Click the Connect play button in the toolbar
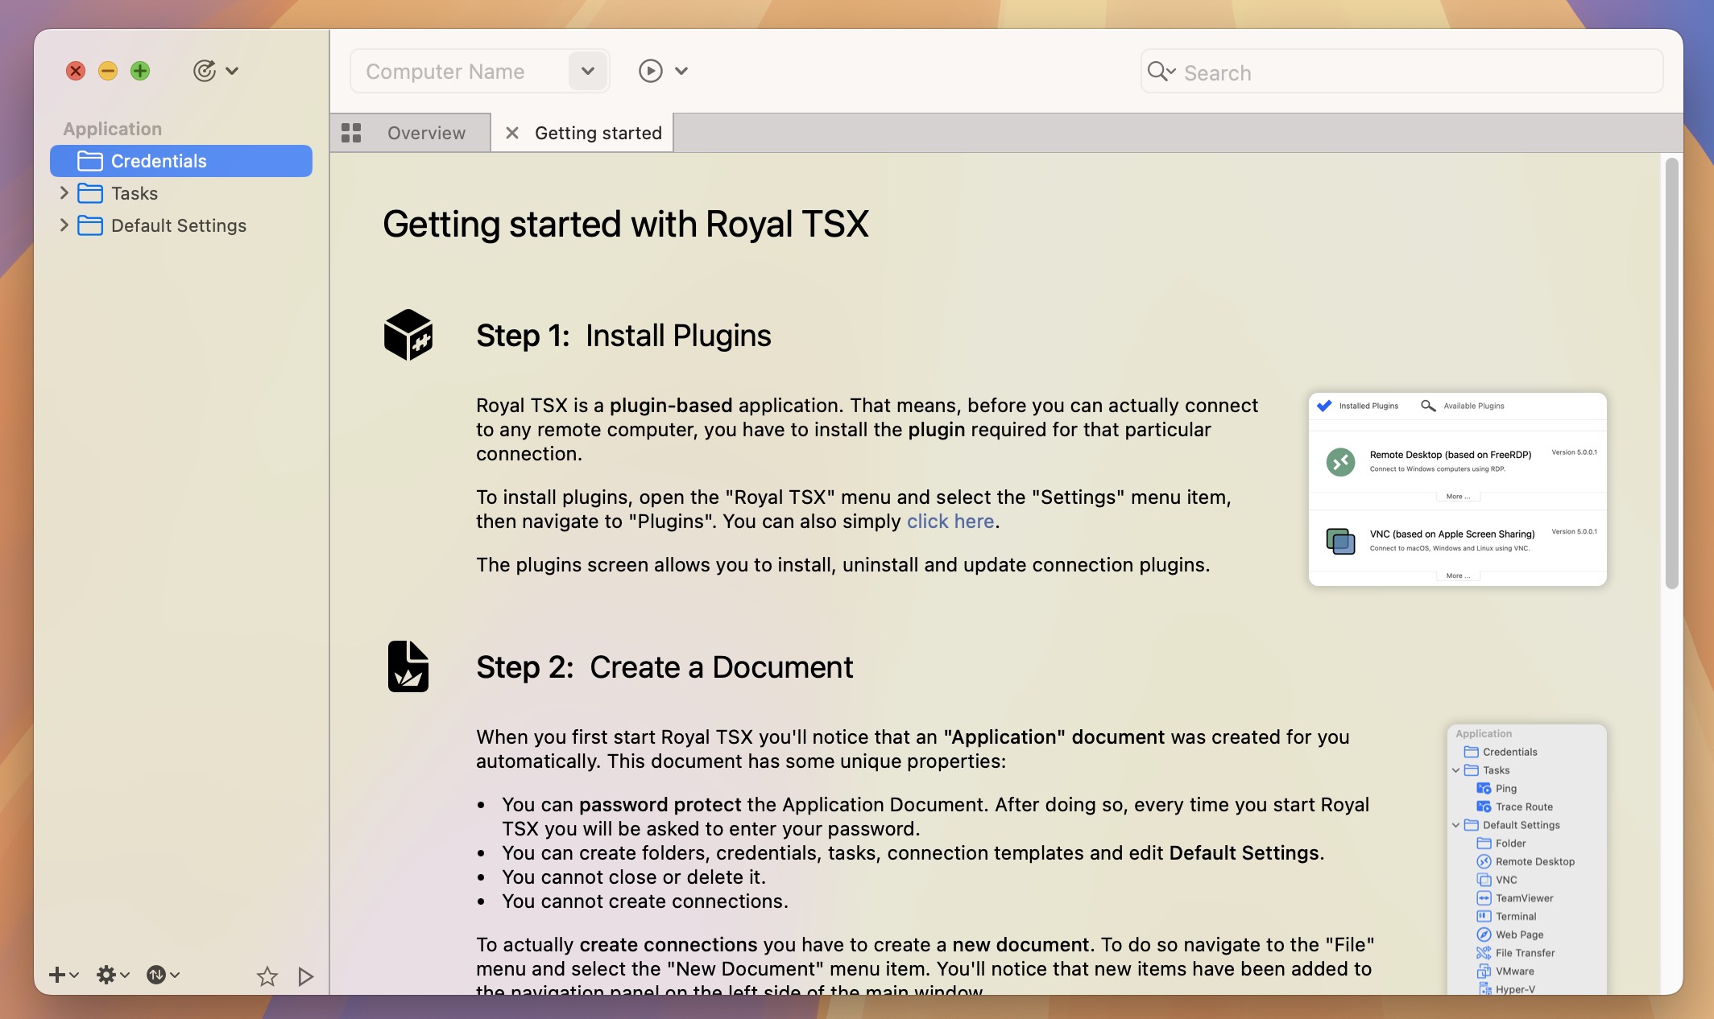Viewport: 1714px width, 1019px height. click(651, 71)
